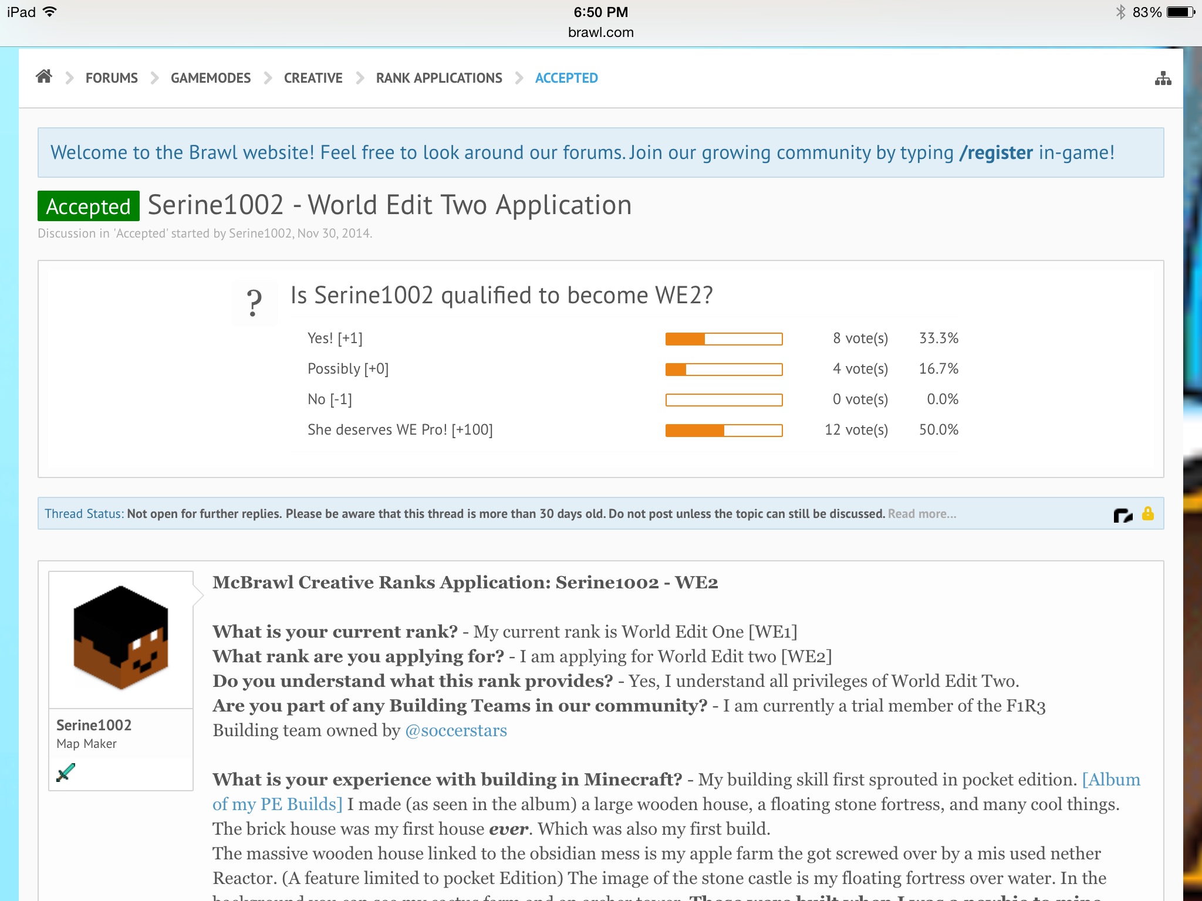This screenshot has width=1202, height=901.
Task: Click the Wi-Fi status icon
Action: (x=50, y=12)
